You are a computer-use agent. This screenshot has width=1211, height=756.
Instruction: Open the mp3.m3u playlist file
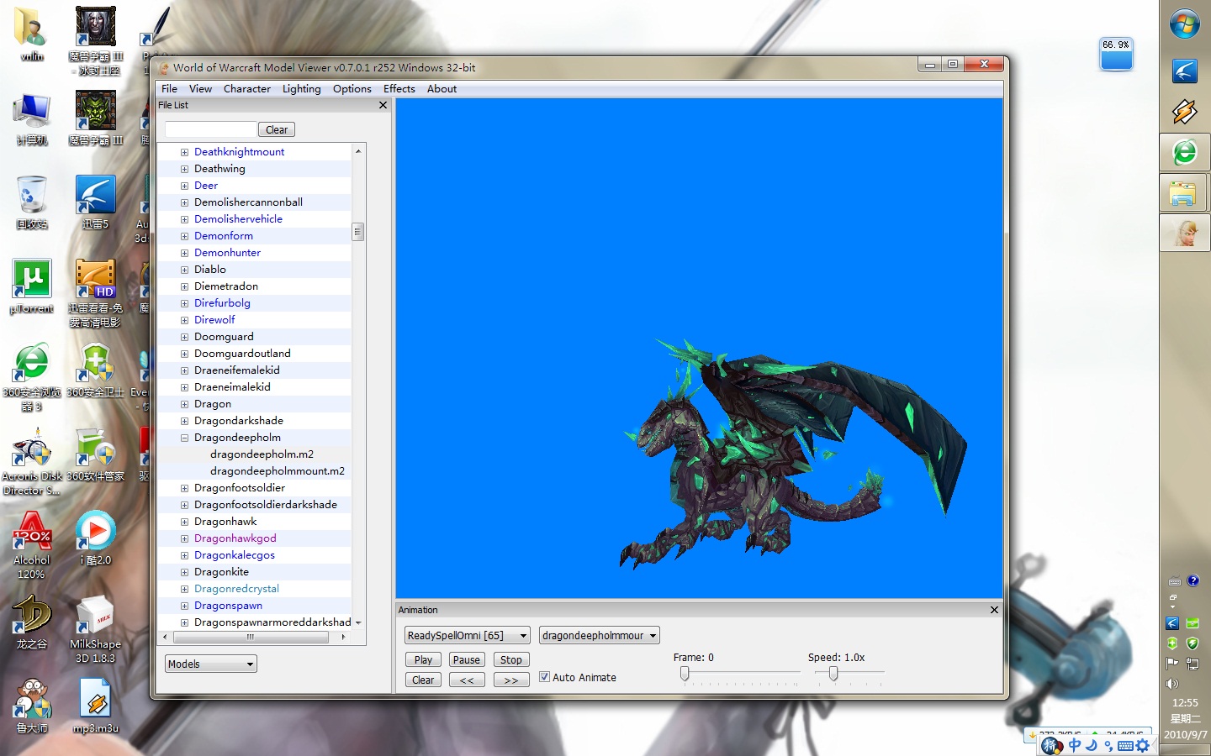point(95,706)
